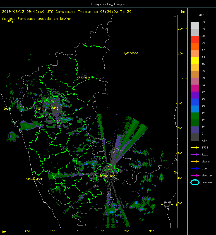
Task: Pick the yellow 54 dBZ color swatch
Action: click(x=195, y=60)
